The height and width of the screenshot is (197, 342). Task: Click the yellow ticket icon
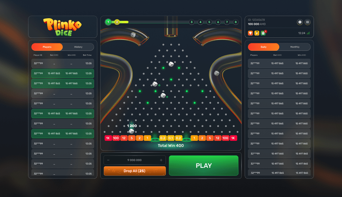tap(257, 33)
